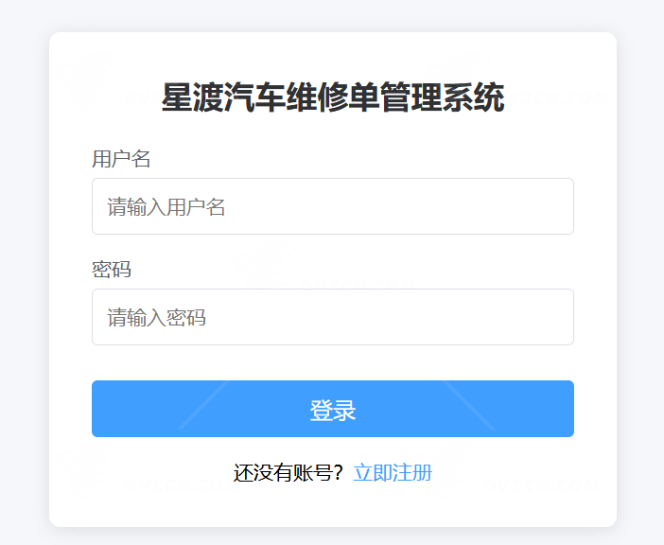Viewport: 664px width, 545px height.
Task: Click the 登录 text on the login button
Action: (332, 411)
